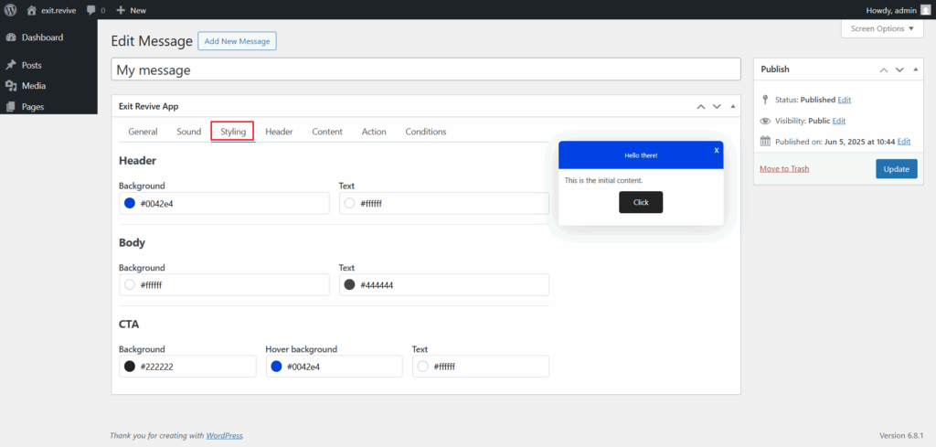Click the My message title field

click(x=425, y=69)
